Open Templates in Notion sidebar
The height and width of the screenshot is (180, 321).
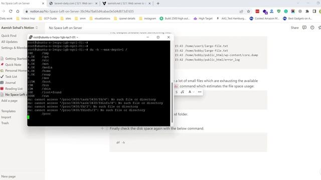(x=9, y=111)
